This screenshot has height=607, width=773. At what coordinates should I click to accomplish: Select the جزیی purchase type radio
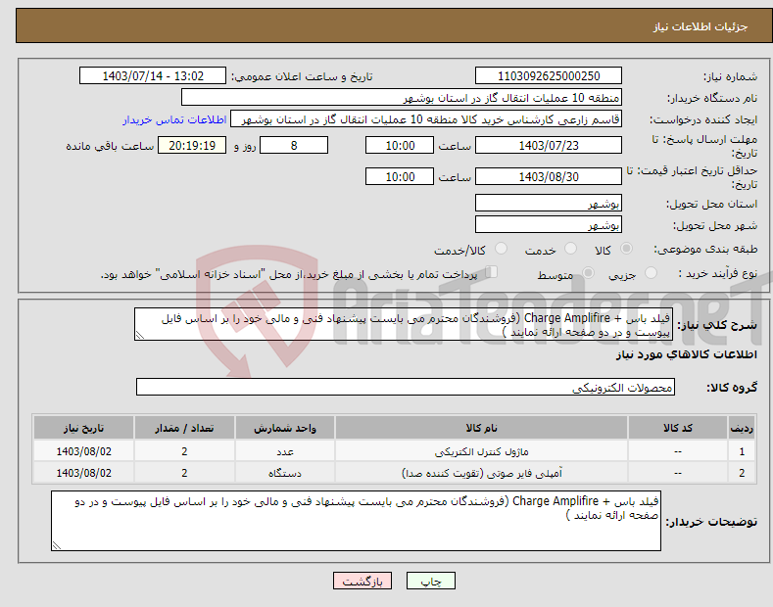[x=651, y=272]
